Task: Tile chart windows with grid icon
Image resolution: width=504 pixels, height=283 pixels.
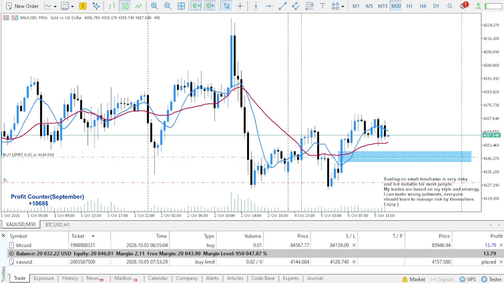Action: point(181,6)
